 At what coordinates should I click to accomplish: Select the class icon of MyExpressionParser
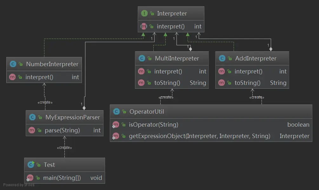coord(32,117)
